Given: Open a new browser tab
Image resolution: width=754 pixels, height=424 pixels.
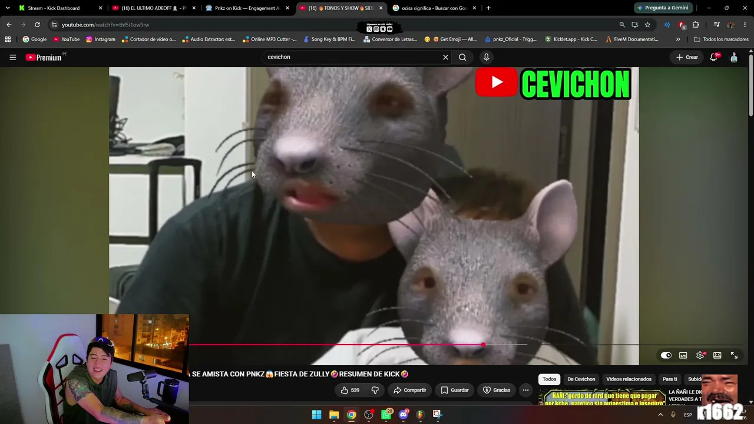Looking at the screenshot, I should (488, 8).
